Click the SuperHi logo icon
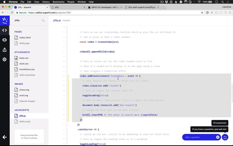 tap(5, 20)
